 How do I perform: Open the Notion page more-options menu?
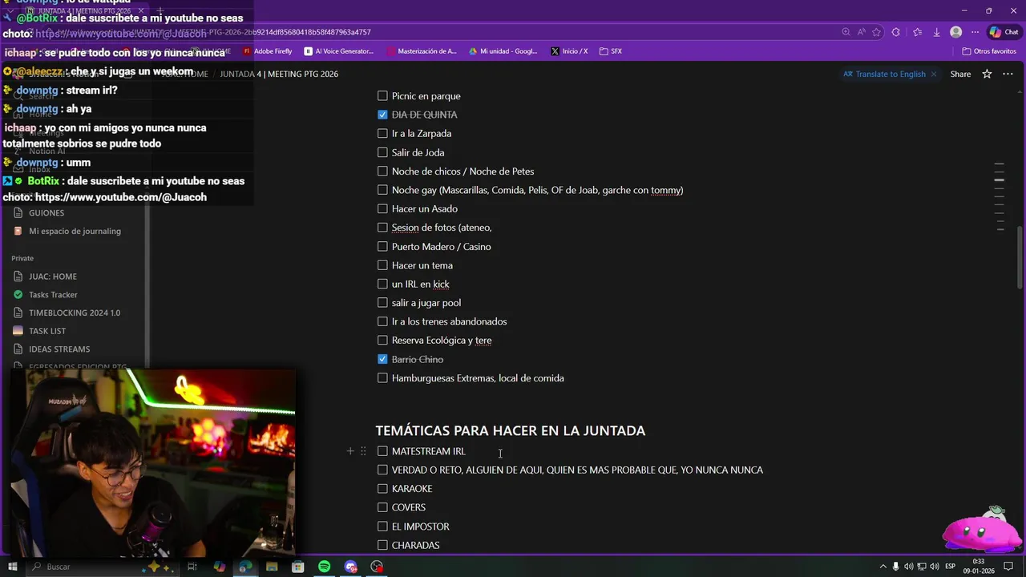tap(1008, 74)
